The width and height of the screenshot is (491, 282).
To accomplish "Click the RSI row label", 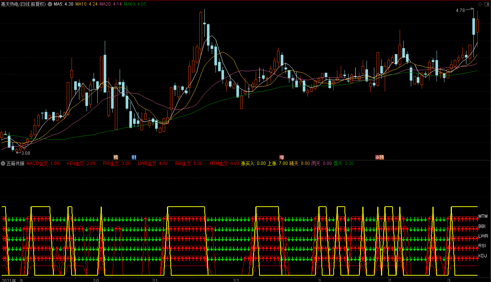I will 482,246.
